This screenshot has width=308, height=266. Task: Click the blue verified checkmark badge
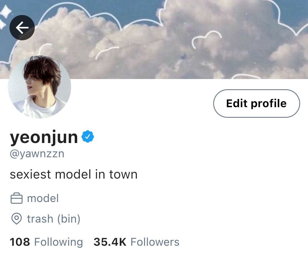pyautogui.click(x=88, y=136)
